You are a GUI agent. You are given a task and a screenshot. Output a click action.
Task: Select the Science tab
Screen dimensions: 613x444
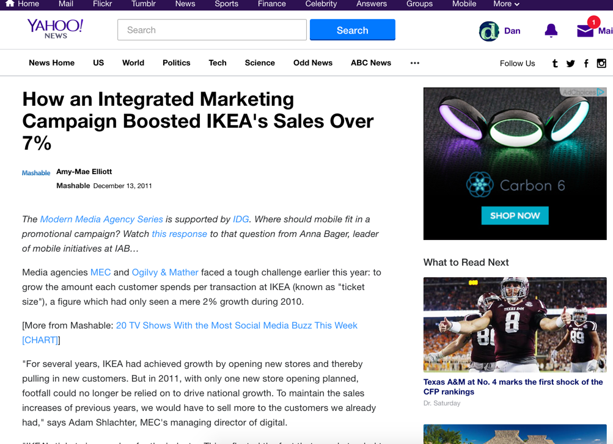click(x=260, y=63)
